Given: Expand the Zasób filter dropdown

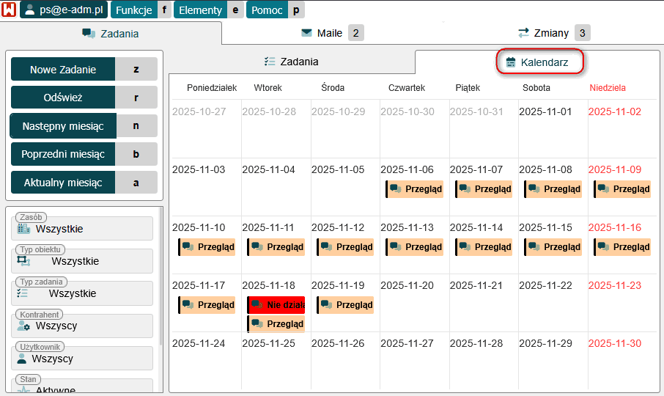Looking at the screenshot, I should (x=82, y=229).
